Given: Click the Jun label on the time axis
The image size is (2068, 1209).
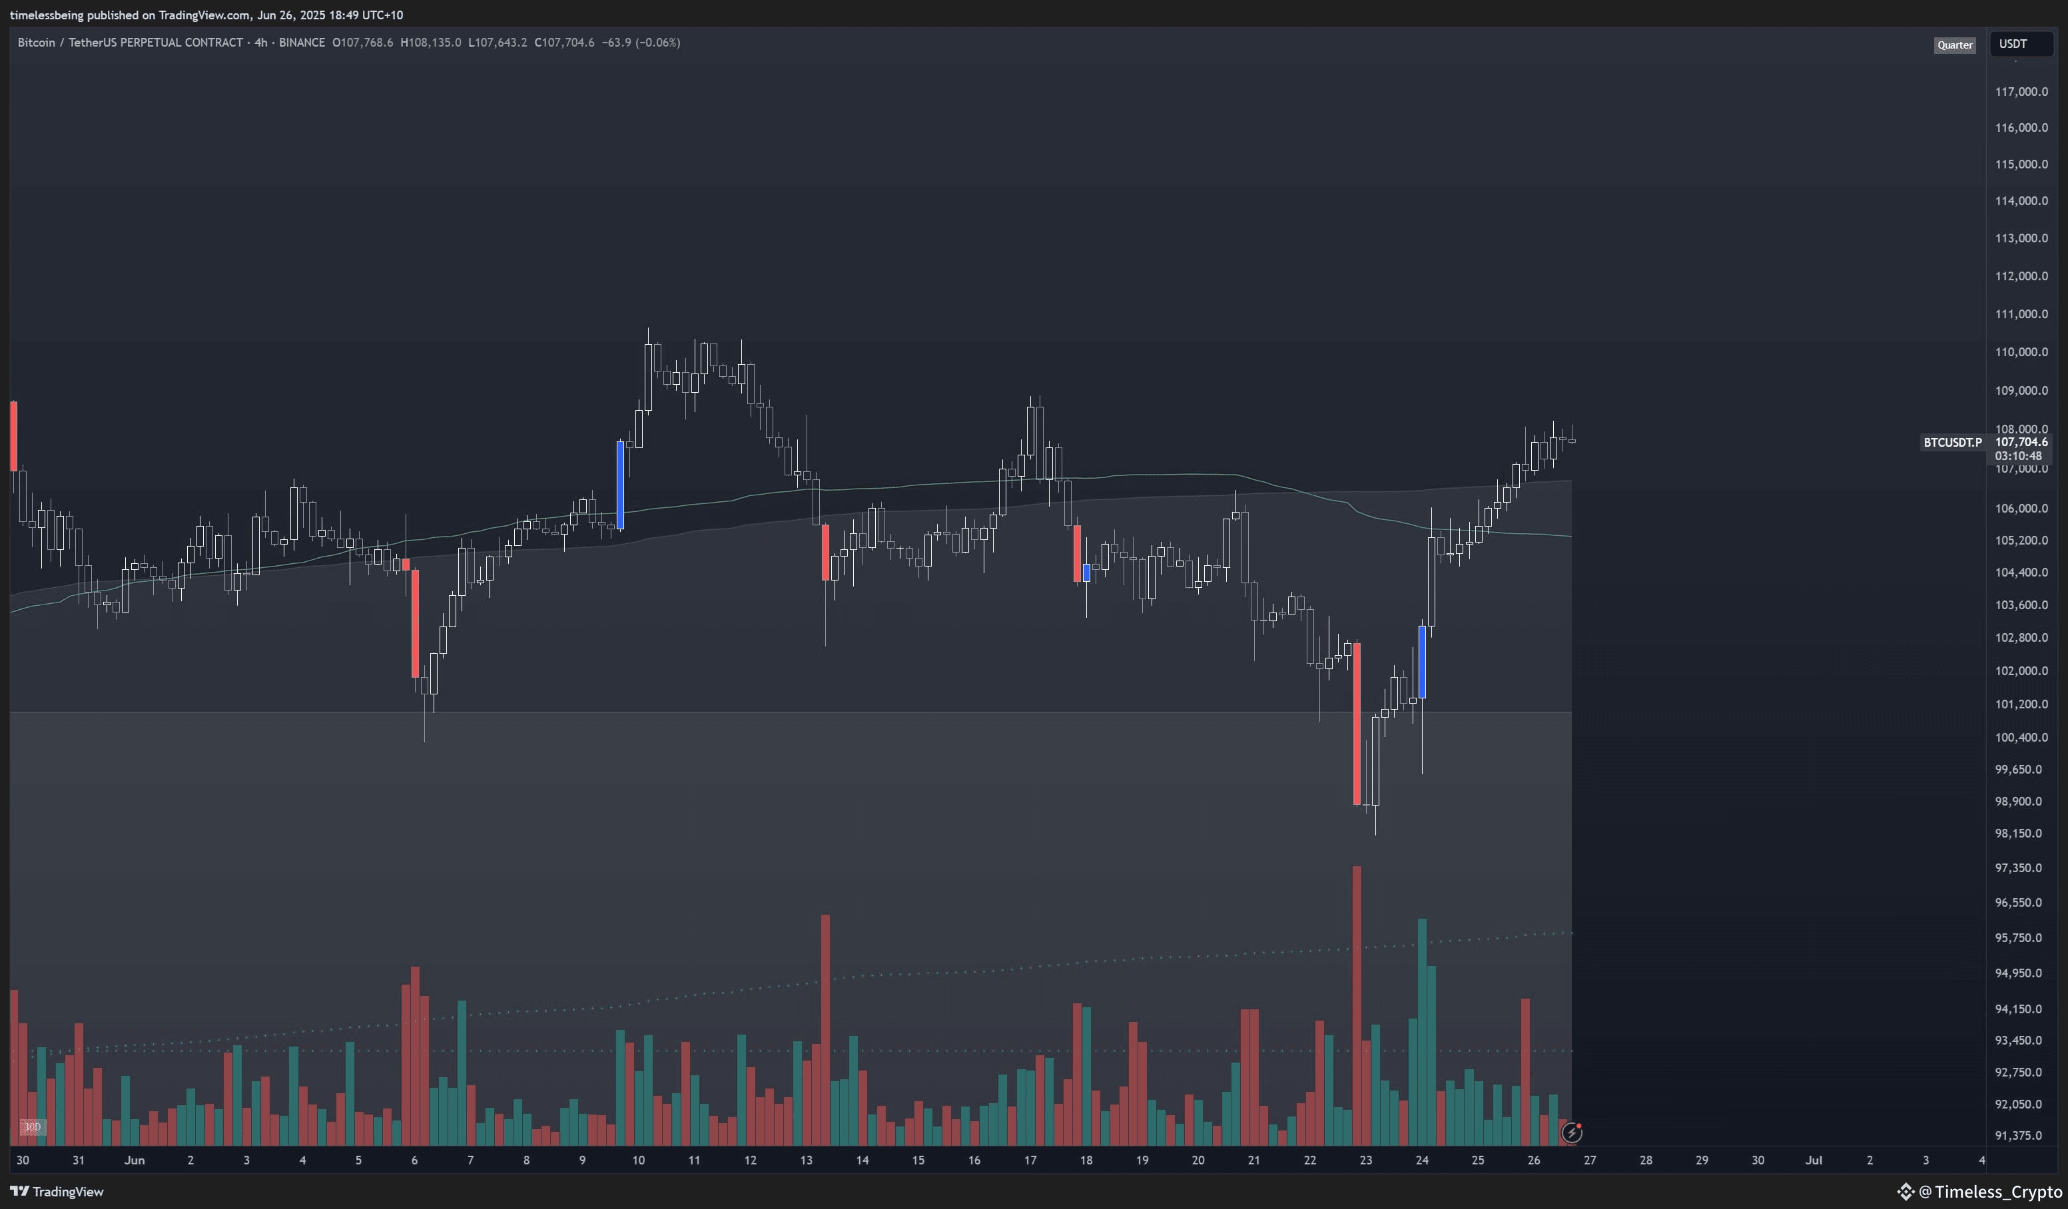Looking at the screenshot, I should point(135,1160).
